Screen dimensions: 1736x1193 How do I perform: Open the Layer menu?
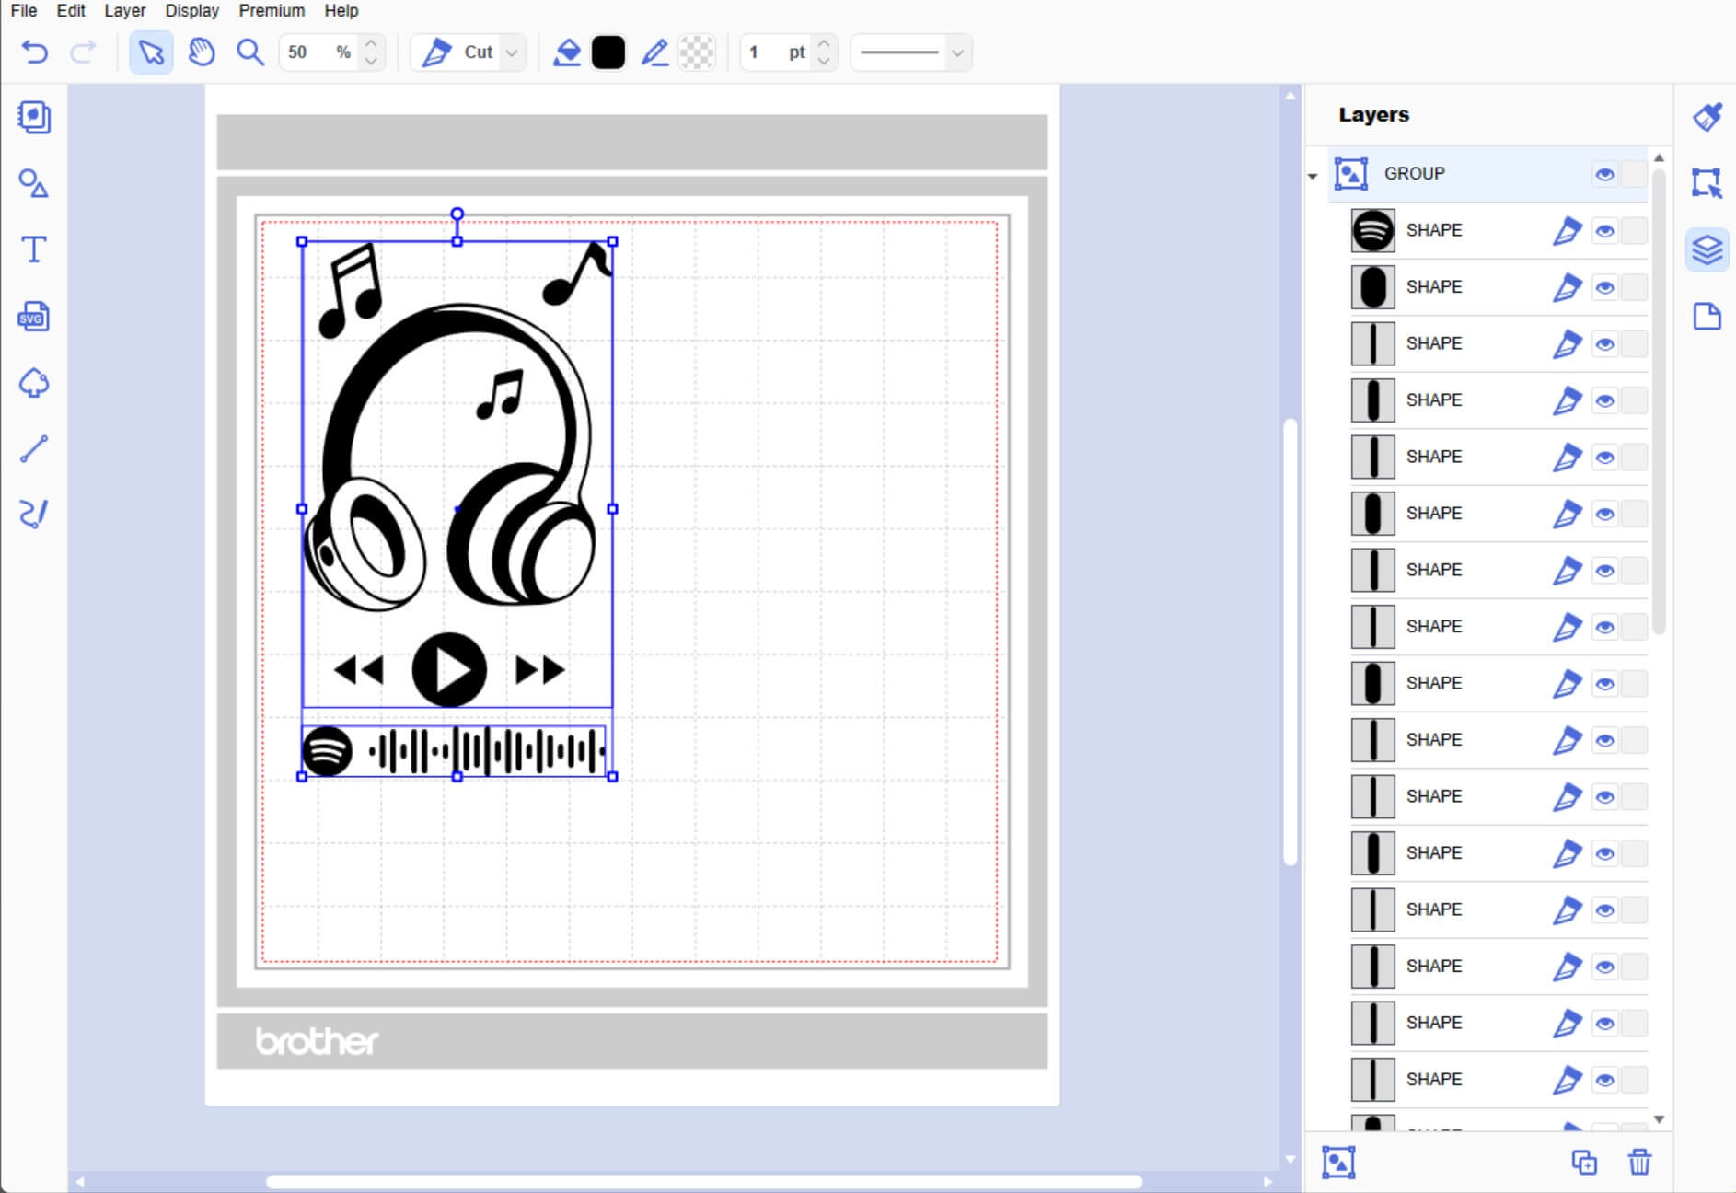[124, 11]
